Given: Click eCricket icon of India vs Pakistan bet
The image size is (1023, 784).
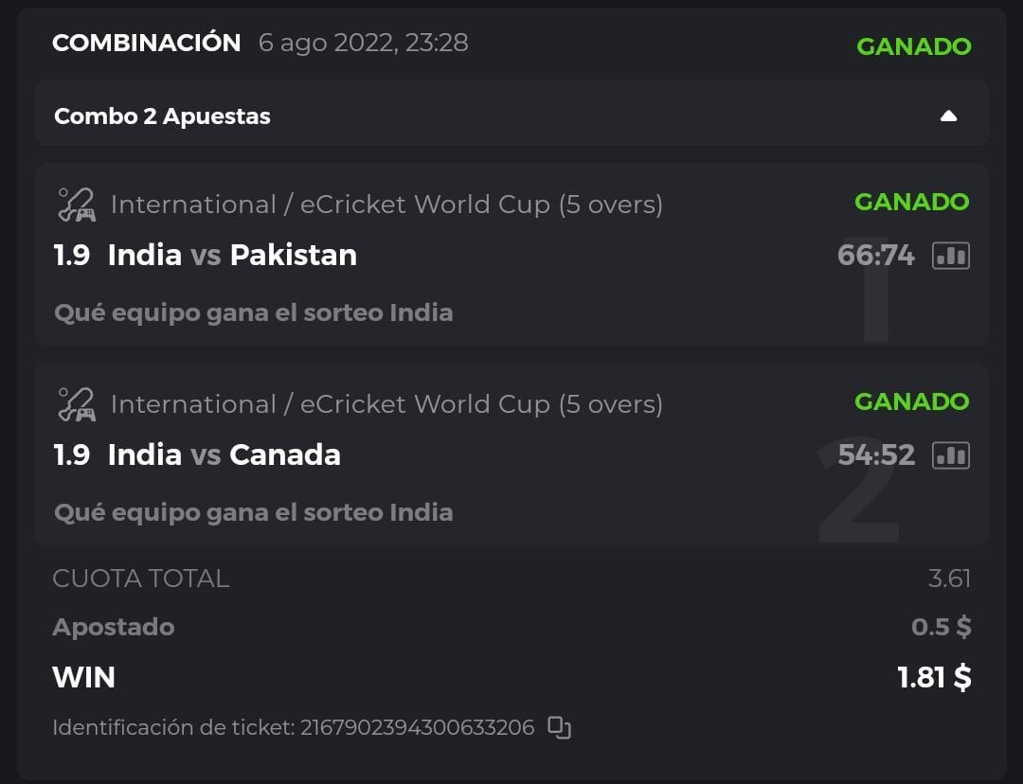Looking at the screenshot, I should 76,205.
